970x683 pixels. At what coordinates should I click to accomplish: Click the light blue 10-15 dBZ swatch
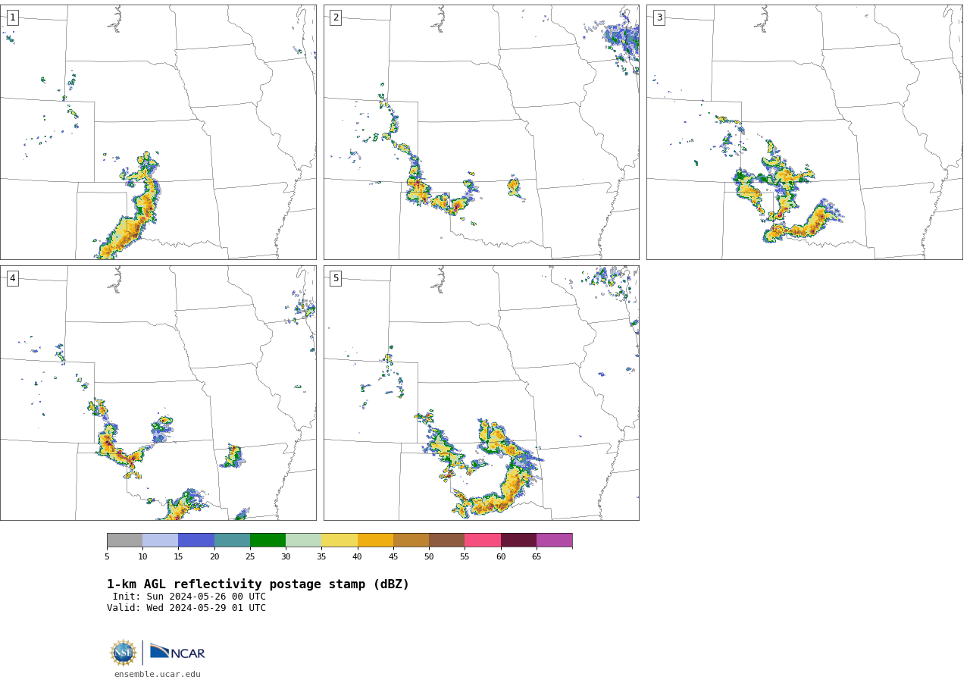(161, 540)
